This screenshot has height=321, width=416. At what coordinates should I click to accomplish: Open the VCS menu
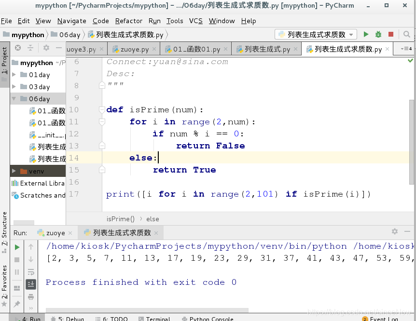pos(196,21)
